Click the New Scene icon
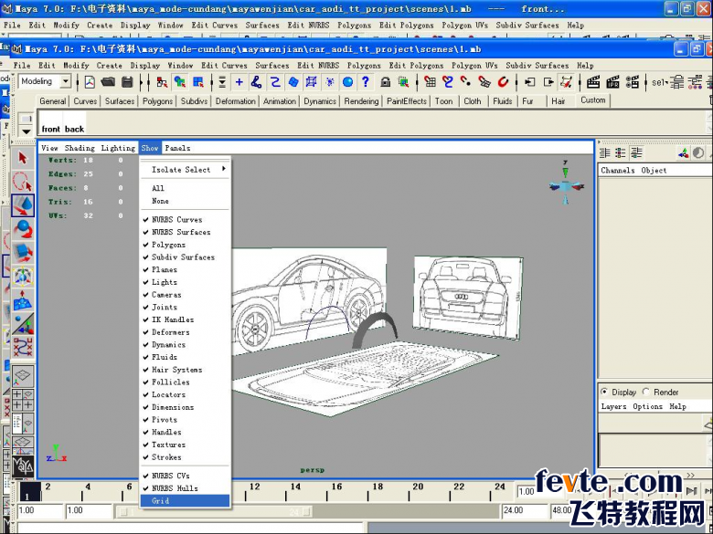This screenshot has height=534, width=713. [x=90, y=82]
